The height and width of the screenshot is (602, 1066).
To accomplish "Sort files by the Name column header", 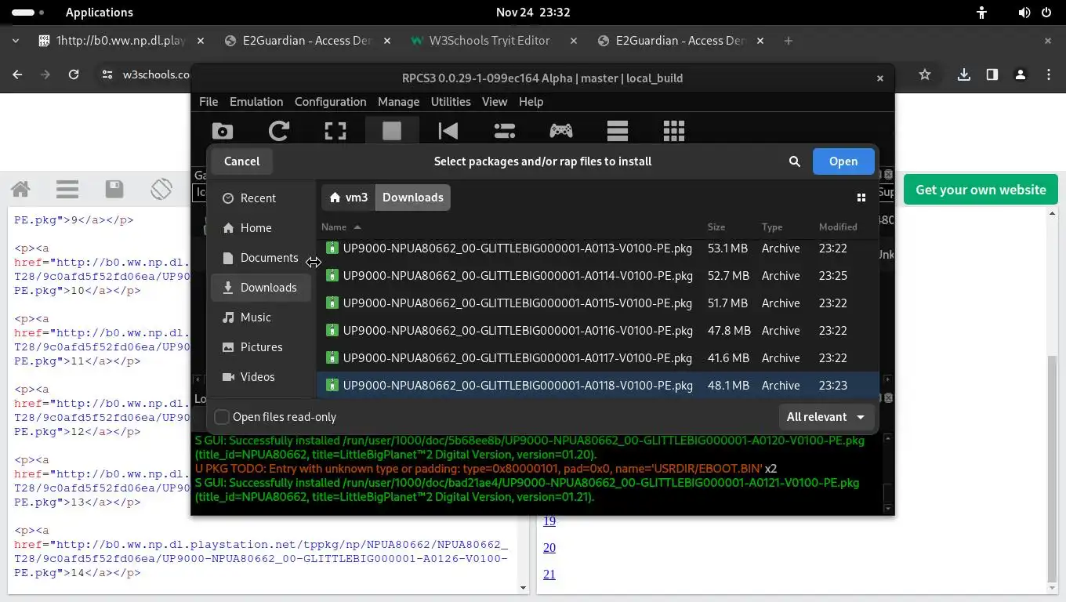I will tap(341, 227).
